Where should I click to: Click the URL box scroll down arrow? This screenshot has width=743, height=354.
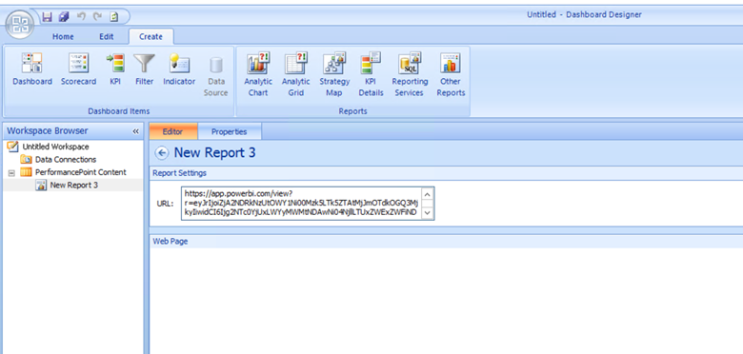428,213
